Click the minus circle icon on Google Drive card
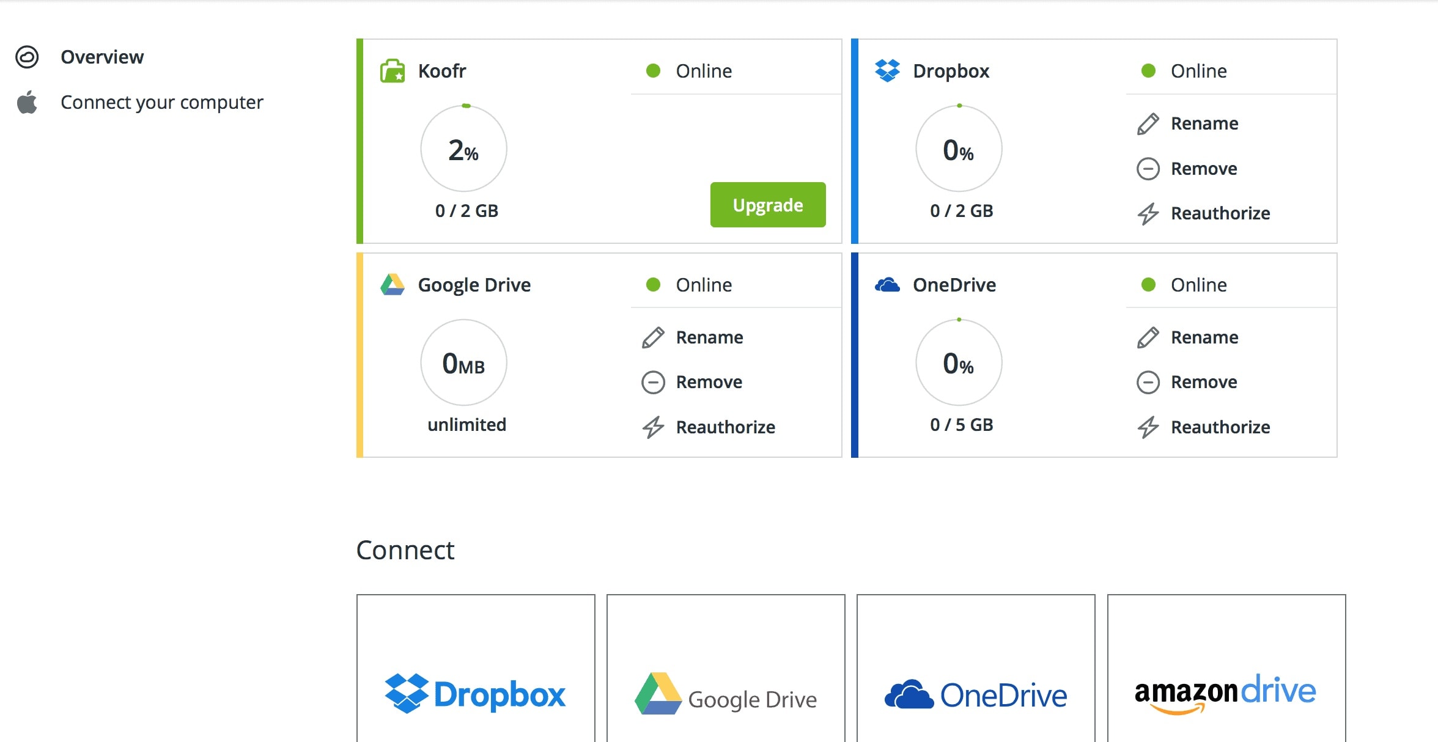The image size is (1438, 742). (653, 383)
